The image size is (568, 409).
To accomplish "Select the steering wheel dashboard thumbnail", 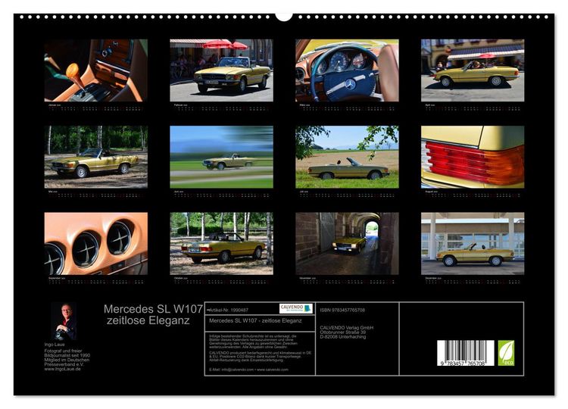I will tap(347, 70).
